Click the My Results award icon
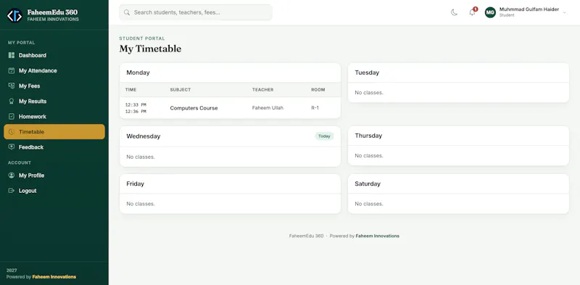The width and height of the screenshot is (580, 285). coord(12,101)
